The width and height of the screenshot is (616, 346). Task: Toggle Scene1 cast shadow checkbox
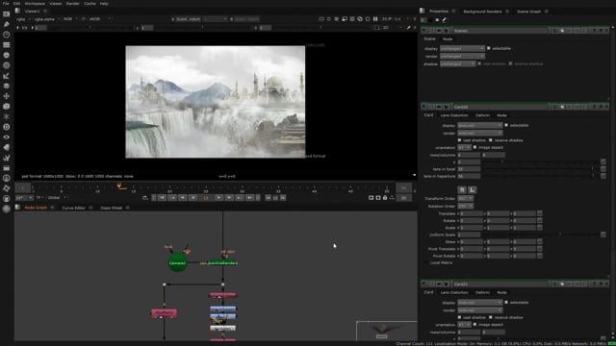coord(479,63)
